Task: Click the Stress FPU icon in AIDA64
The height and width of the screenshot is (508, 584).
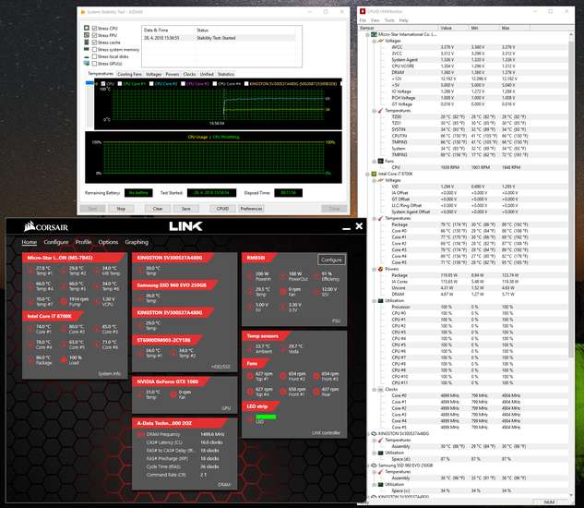Action: coord(87,35)
